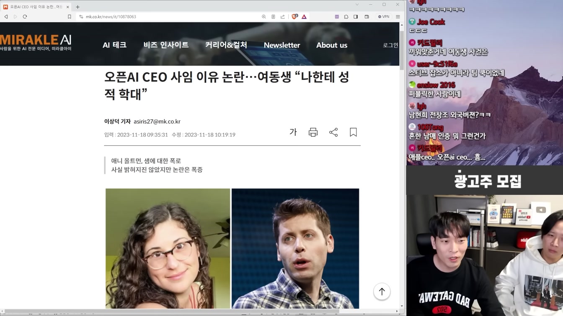Click the horizontal scrollbar right arrow
This screenshot has height=316, width=563.
pos(397,311)
